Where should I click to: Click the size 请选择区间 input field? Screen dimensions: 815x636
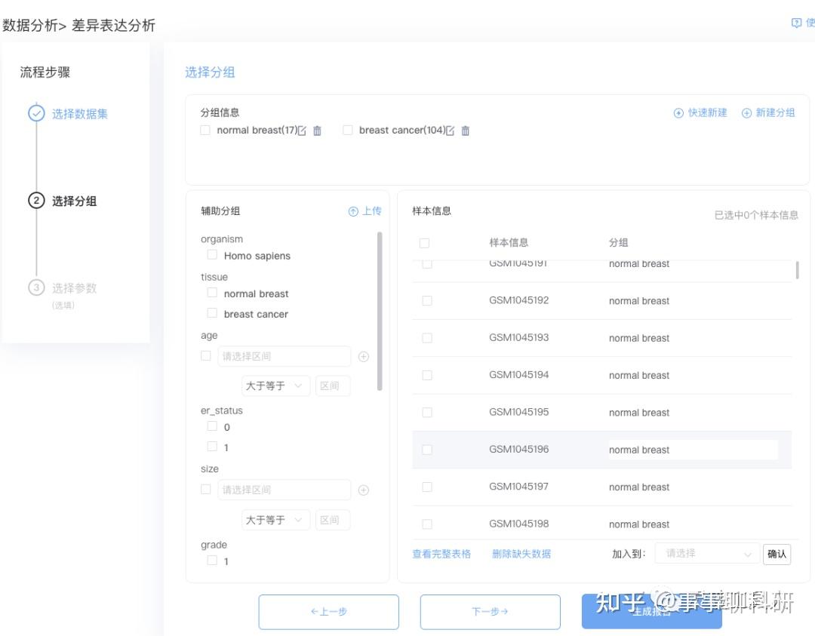[x=284, y=490]
